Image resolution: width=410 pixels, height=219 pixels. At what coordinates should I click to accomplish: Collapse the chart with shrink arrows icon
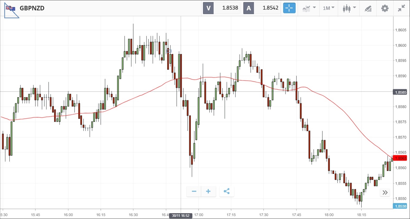[x=401, y=8]
